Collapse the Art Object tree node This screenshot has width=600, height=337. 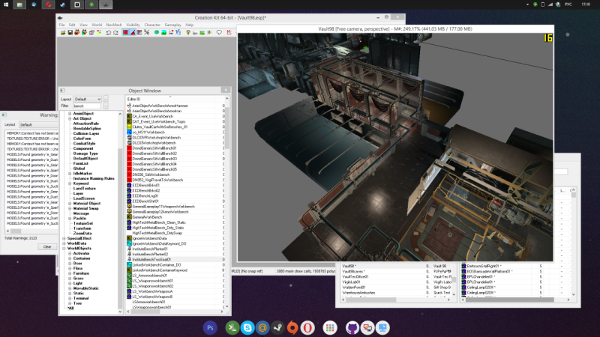click(x=70, y=118)
